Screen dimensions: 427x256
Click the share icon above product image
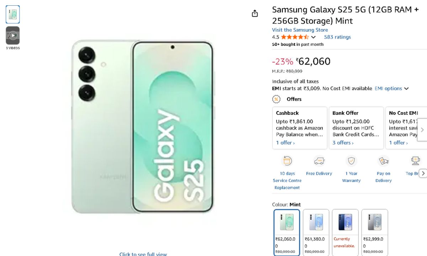point(255,14)
